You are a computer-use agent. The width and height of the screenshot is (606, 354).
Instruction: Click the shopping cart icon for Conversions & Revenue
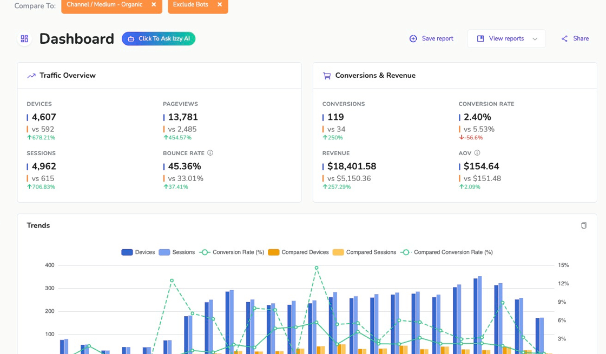[327, 76]
